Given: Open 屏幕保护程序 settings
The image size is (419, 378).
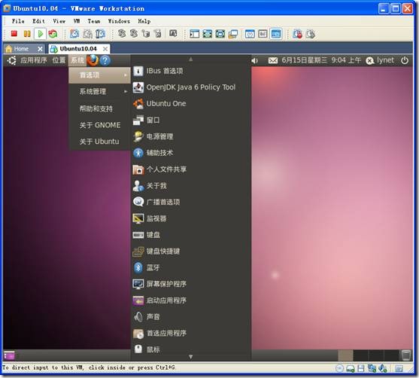Looking at the screenshot, I should coord(191,284).
